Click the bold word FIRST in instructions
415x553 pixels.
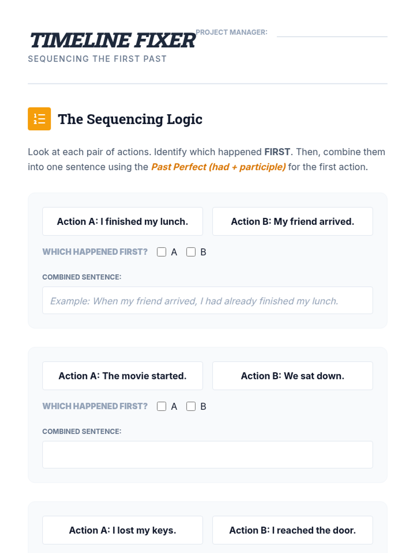tap(277, 152)
